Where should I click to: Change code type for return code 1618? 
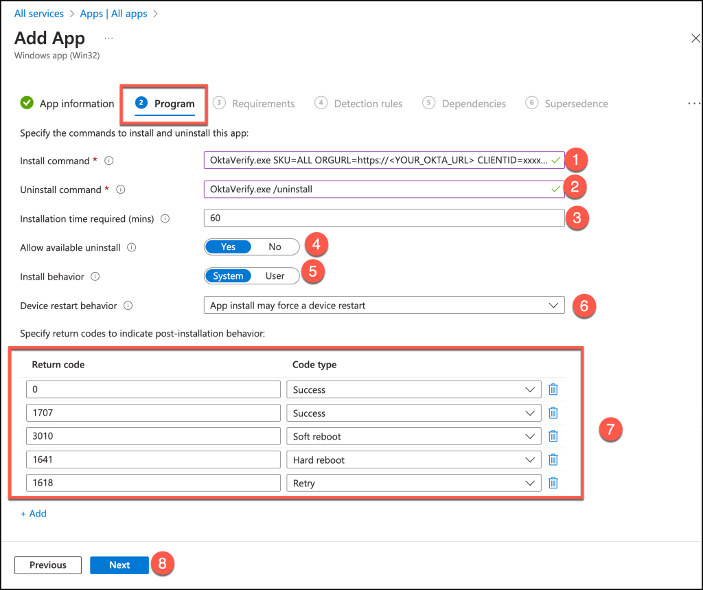413,483
